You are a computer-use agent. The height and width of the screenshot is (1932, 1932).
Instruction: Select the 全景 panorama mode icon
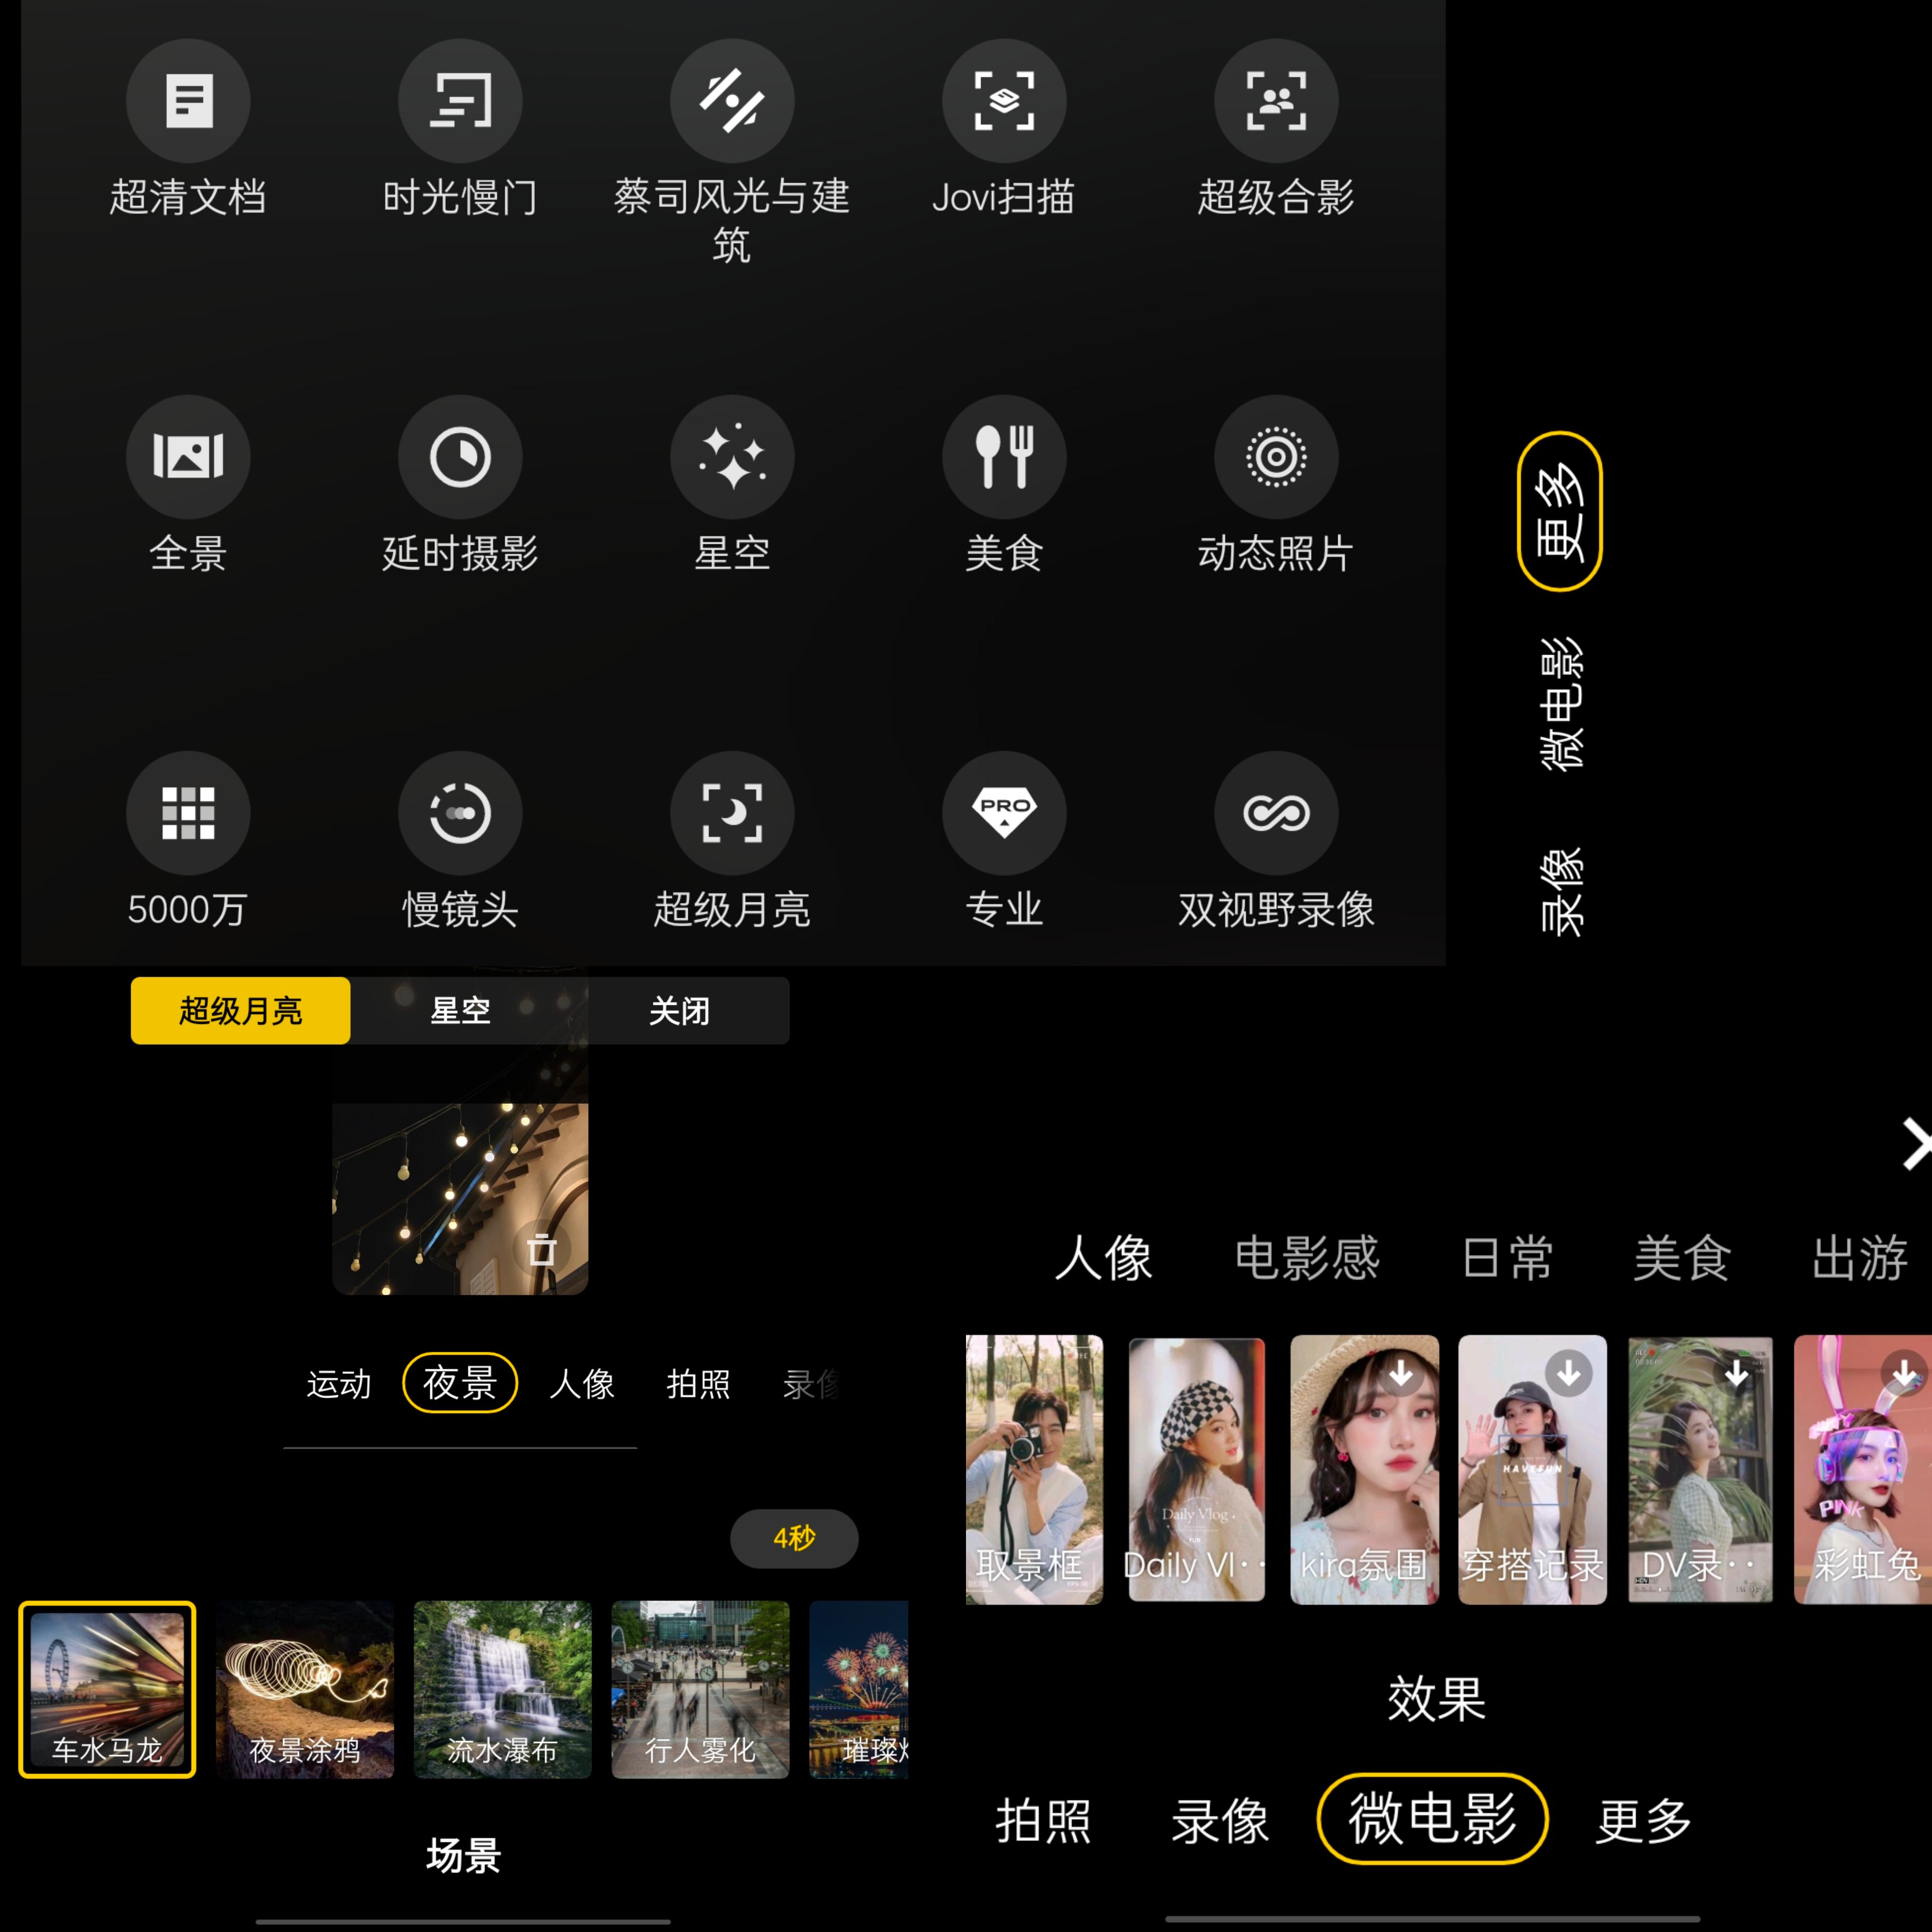pyautogui.click(x=188, y=457)
